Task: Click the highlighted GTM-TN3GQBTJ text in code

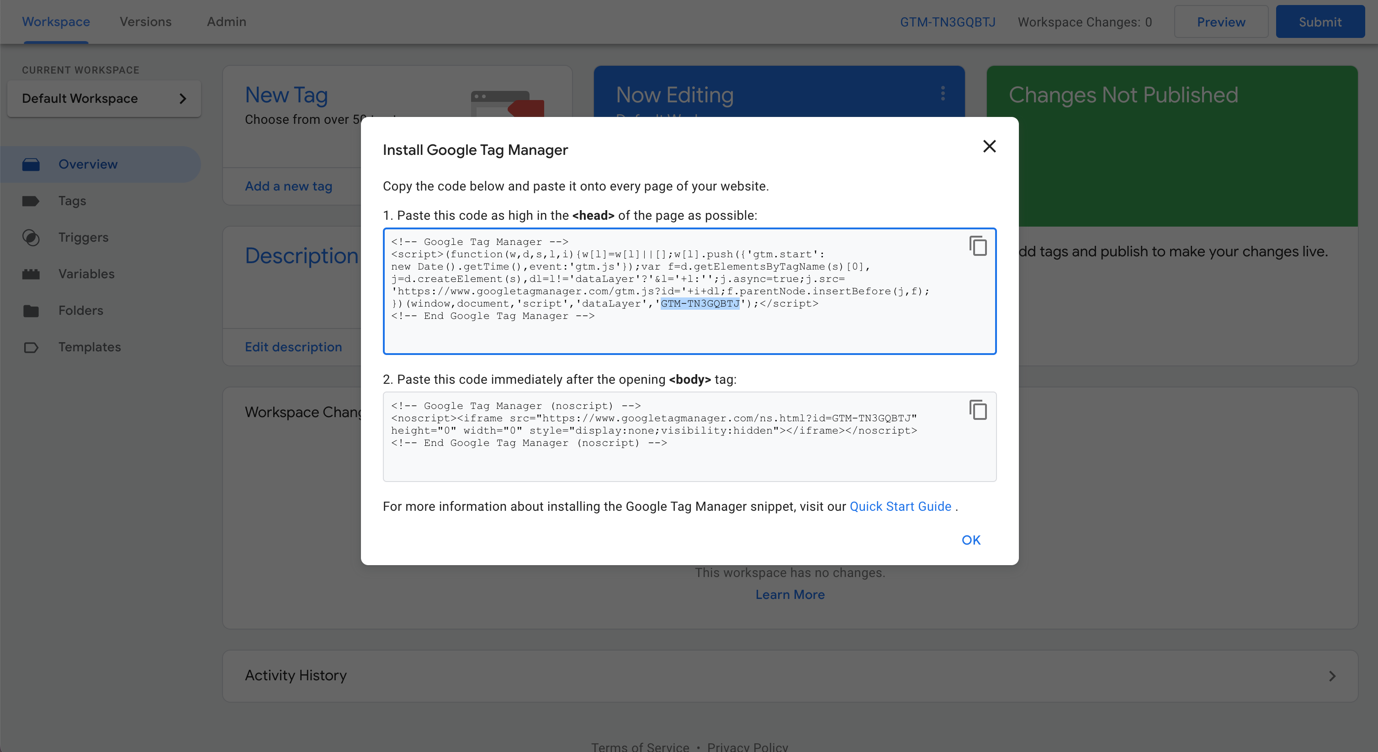Action: [700, 303]
